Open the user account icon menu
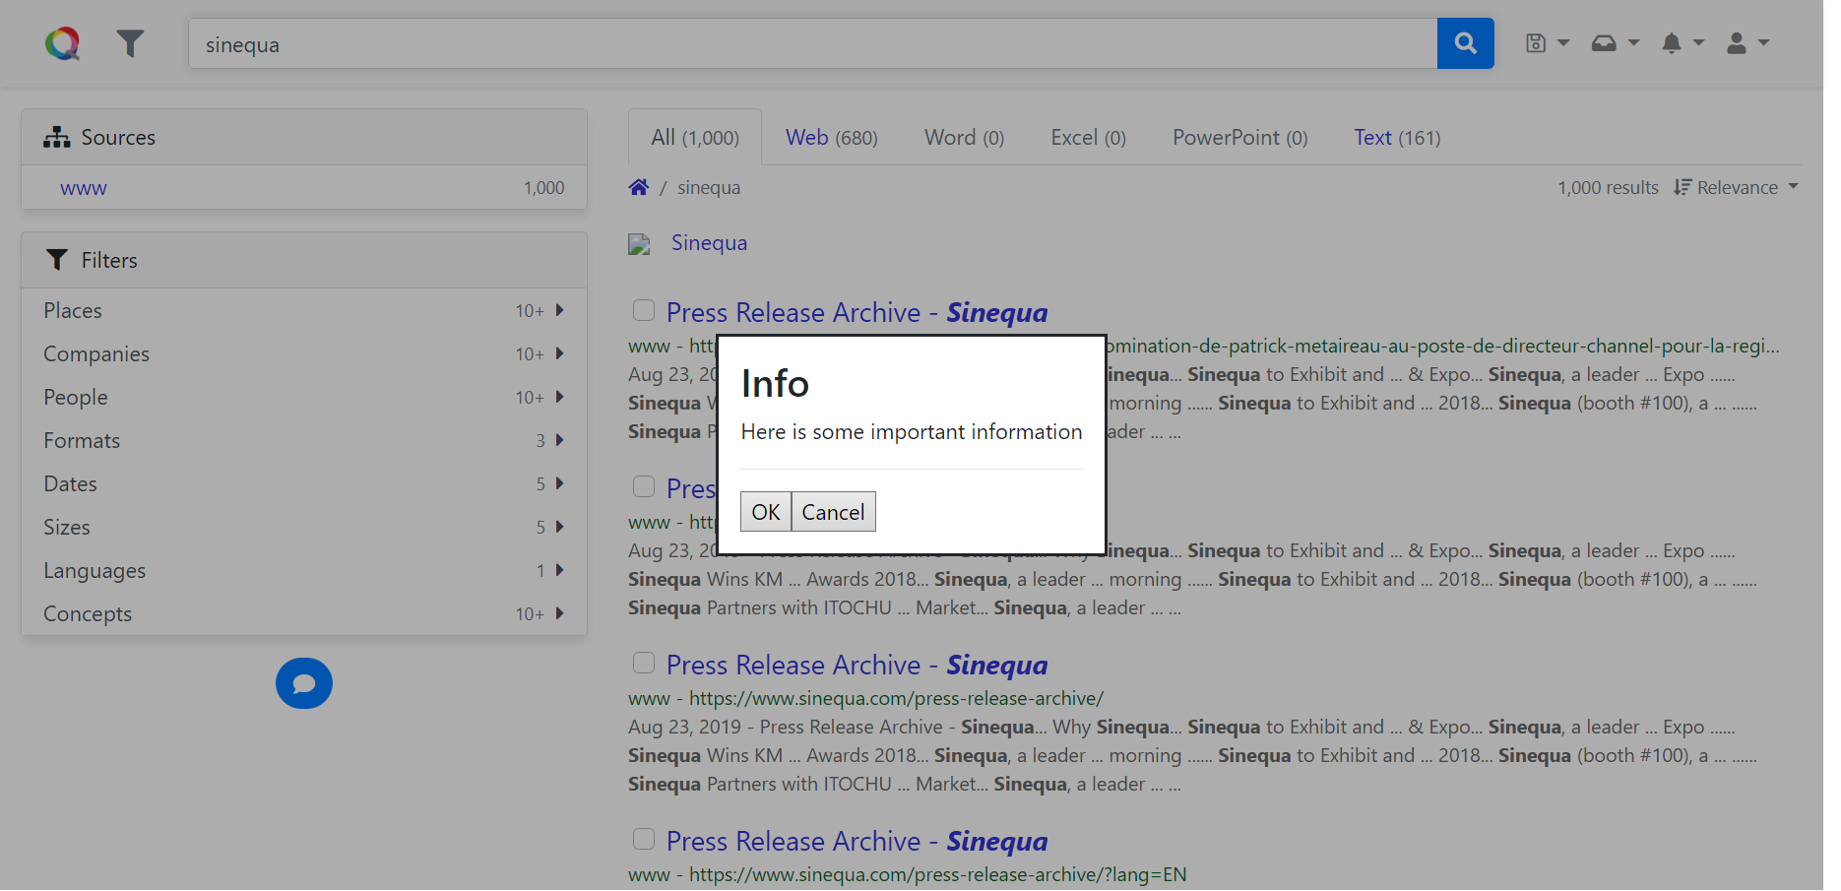The image size is (1841, 891). click(1746, 43)
